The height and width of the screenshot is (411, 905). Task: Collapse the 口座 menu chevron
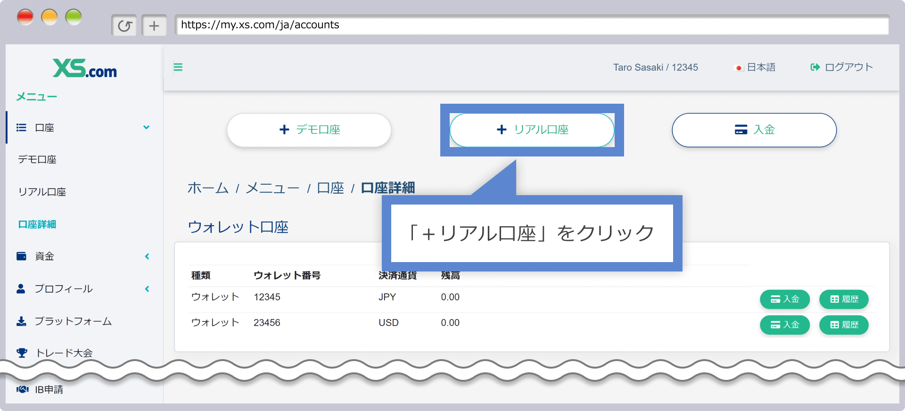tap(147, 127)
